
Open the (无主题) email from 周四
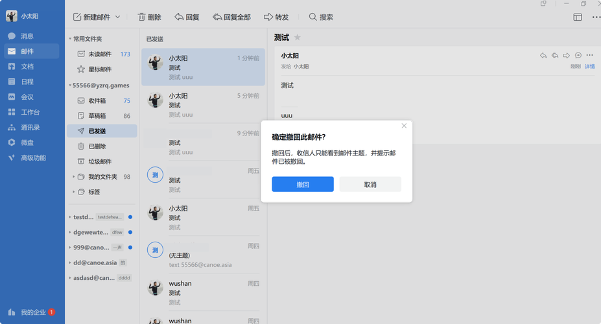coord(203,255)
